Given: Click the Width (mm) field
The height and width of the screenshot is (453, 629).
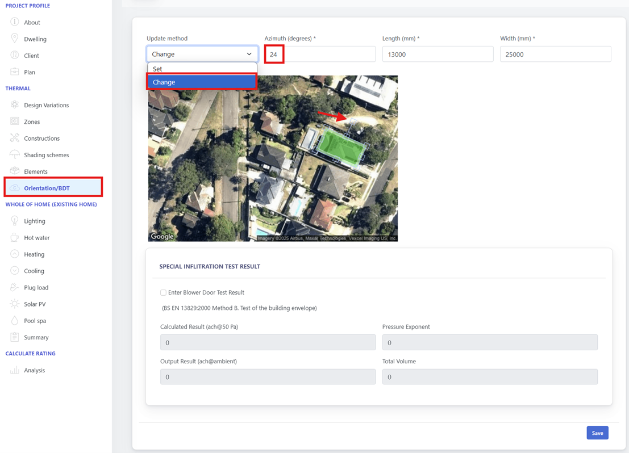Looking at the screenshot, I should tap(556, 54).
